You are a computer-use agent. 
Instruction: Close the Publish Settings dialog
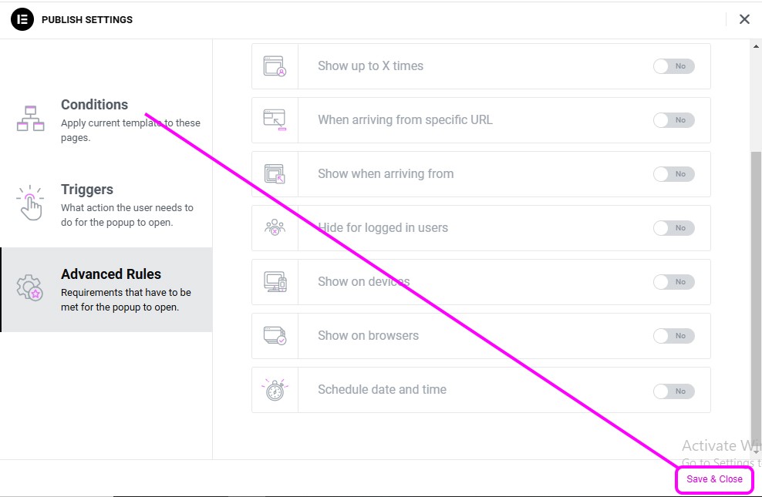click(744, 19)
